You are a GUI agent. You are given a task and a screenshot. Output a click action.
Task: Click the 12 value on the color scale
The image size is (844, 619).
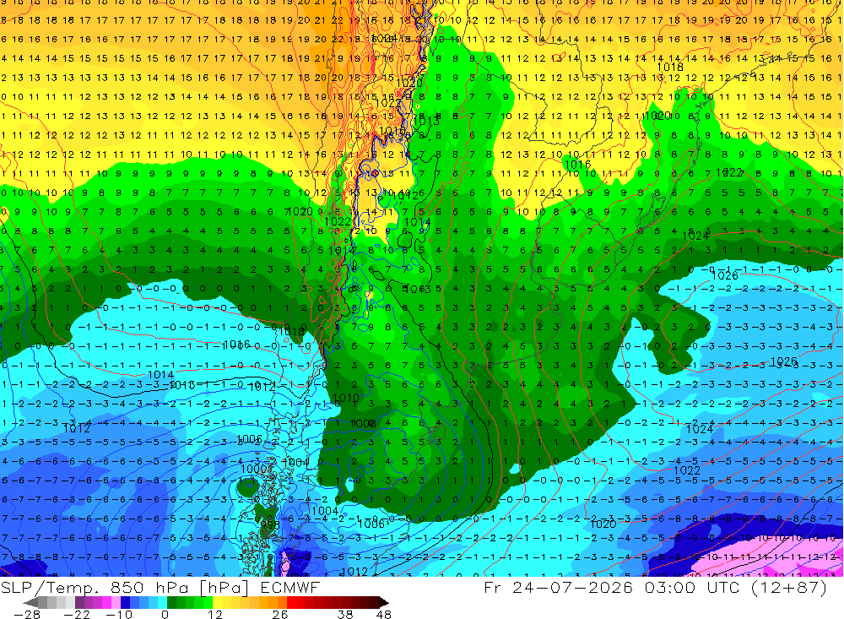214,614
